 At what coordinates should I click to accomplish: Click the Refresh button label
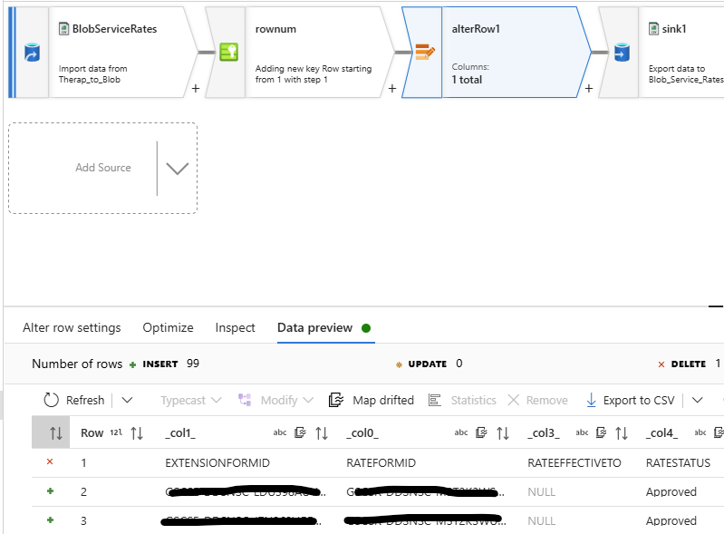pos(85,400)
